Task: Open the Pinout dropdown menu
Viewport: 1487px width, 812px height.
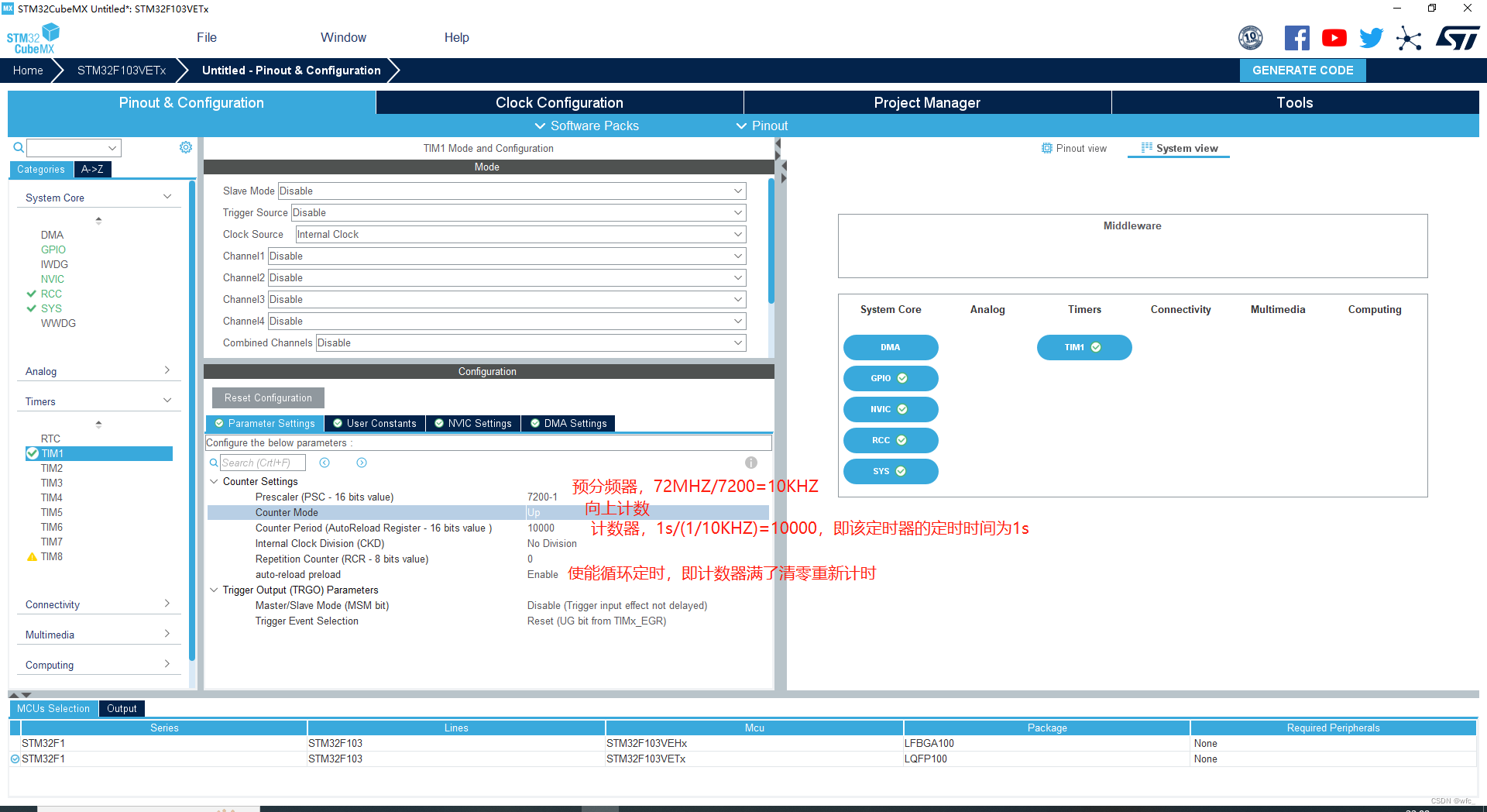Action: (x=761, y=126)
